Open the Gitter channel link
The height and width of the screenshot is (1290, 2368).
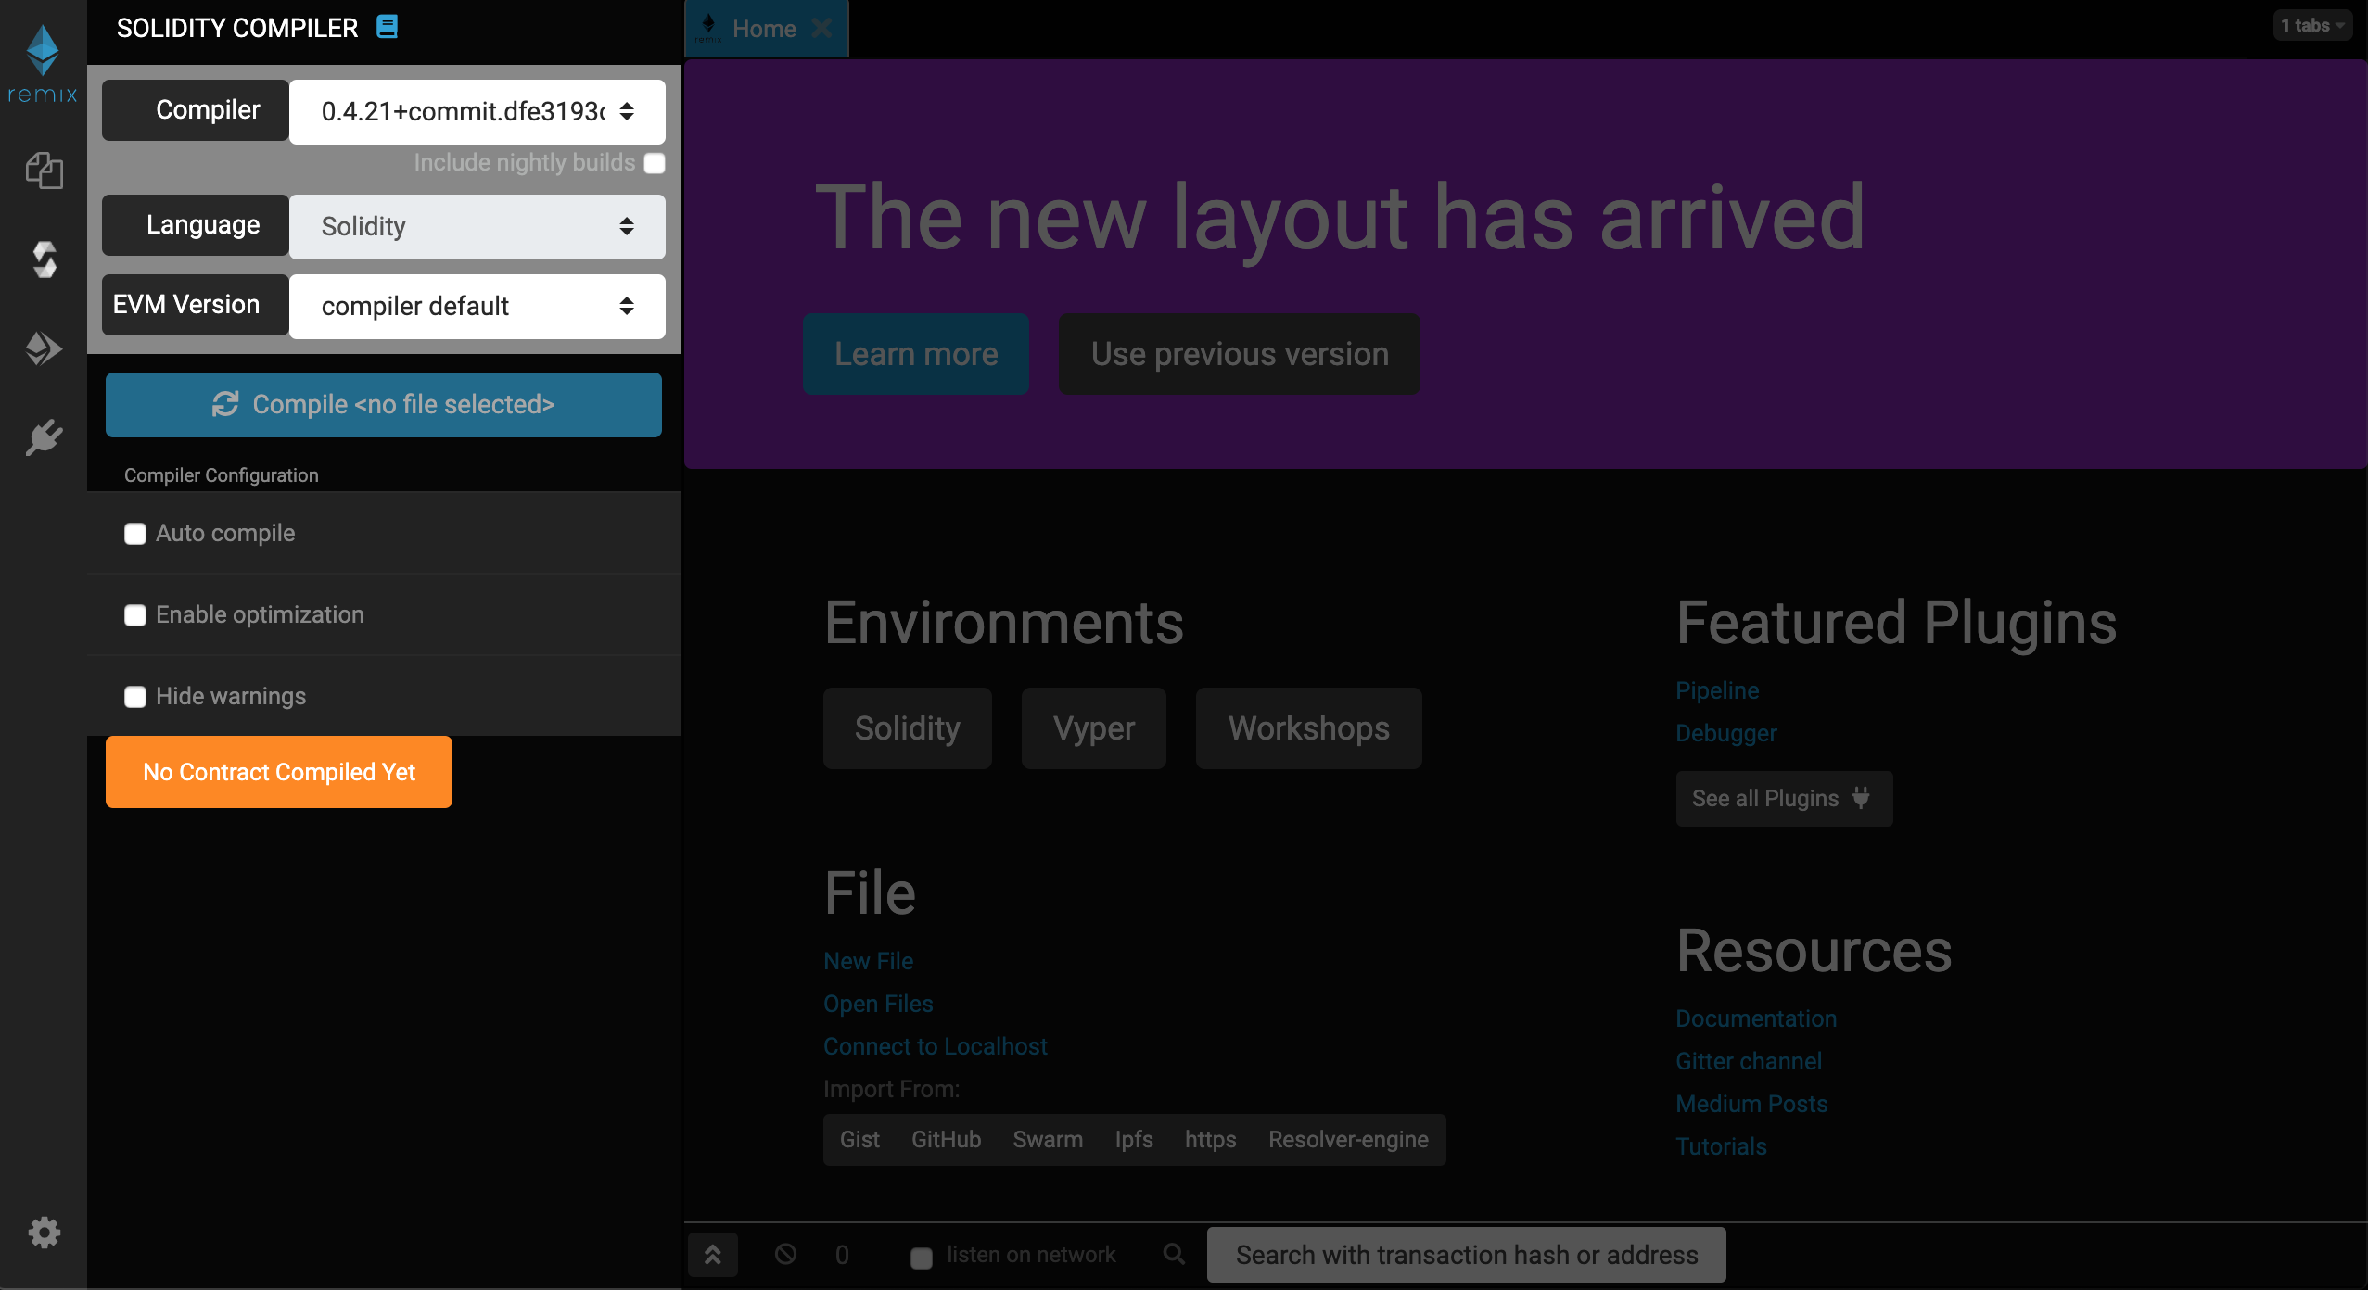click(x=1749, y=1061)
